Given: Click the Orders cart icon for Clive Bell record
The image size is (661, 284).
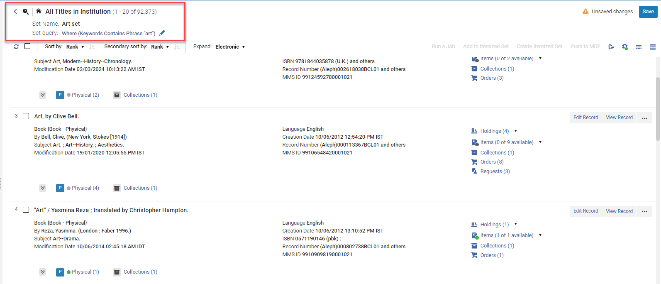Looking at the screenshot, I should [x=474, y=162].
